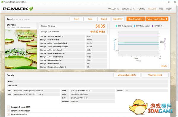Open the WELCOME tab
This screenshot has width=178, height=117.
pos(113,9)
